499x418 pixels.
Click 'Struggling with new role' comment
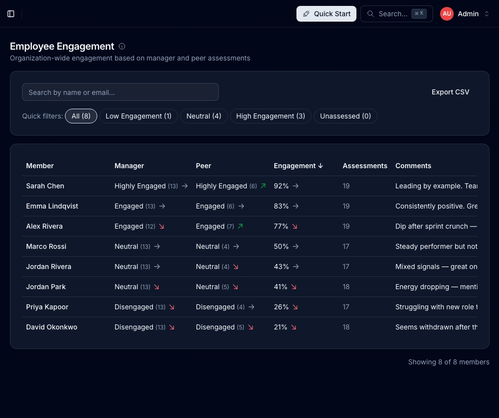click(436, 307)
